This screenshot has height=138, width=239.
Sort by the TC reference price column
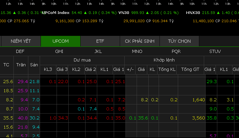click(6, 65)
